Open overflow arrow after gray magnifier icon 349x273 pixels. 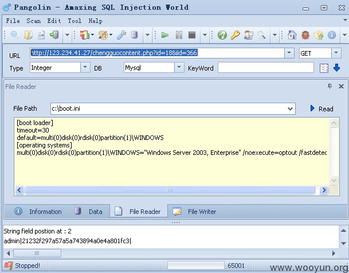pos(275,35)
